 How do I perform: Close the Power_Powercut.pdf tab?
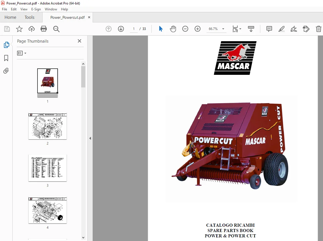(89, 17)
